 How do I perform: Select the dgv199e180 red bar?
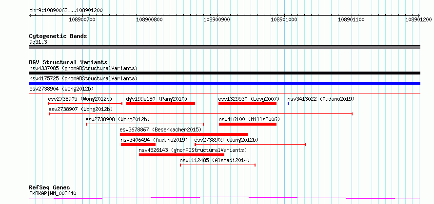pyautogui.click(x=160, y=104)
